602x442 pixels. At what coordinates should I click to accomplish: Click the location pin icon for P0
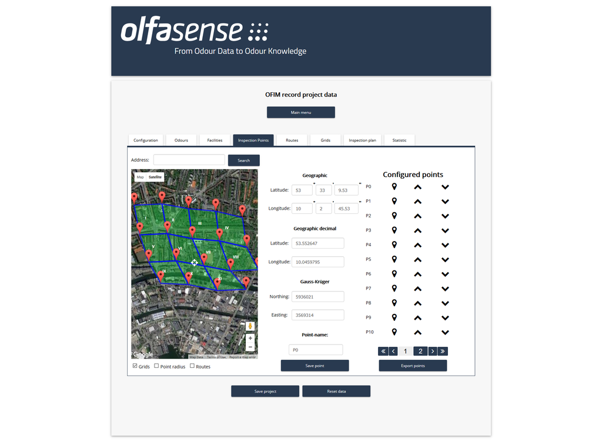coord(394,186)
